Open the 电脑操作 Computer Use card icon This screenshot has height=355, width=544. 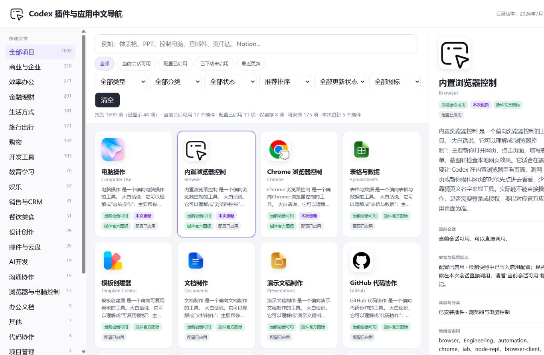tap(113, 149)
